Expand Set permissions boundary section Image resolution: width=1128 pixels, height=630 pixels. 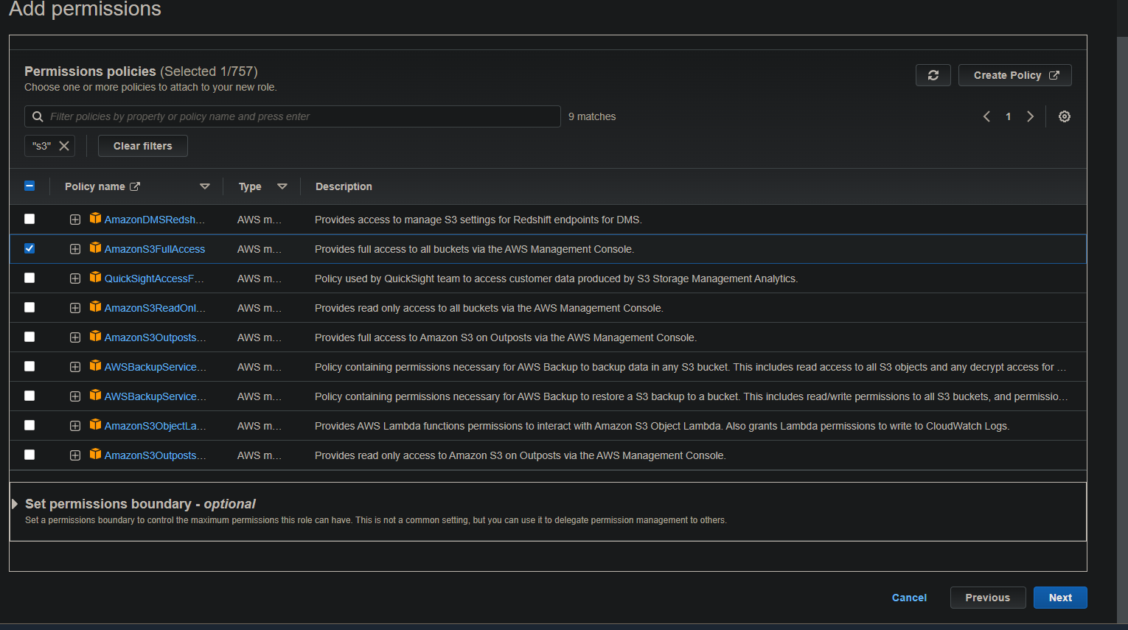point(15,504)
